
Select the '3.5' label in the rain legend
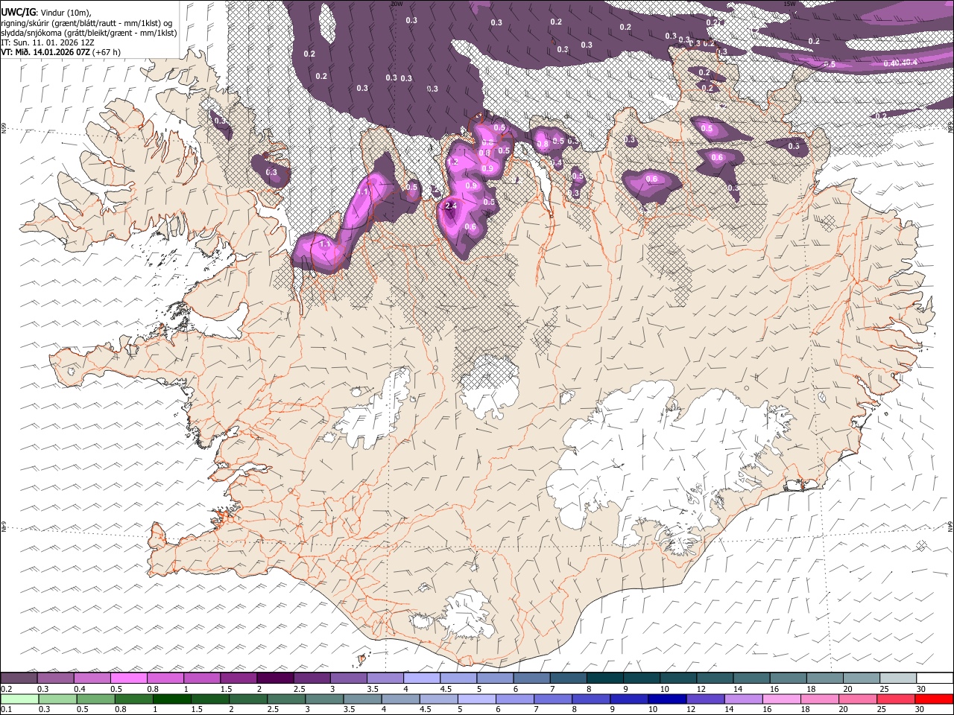pyautogui.click(x=350, y=710)
